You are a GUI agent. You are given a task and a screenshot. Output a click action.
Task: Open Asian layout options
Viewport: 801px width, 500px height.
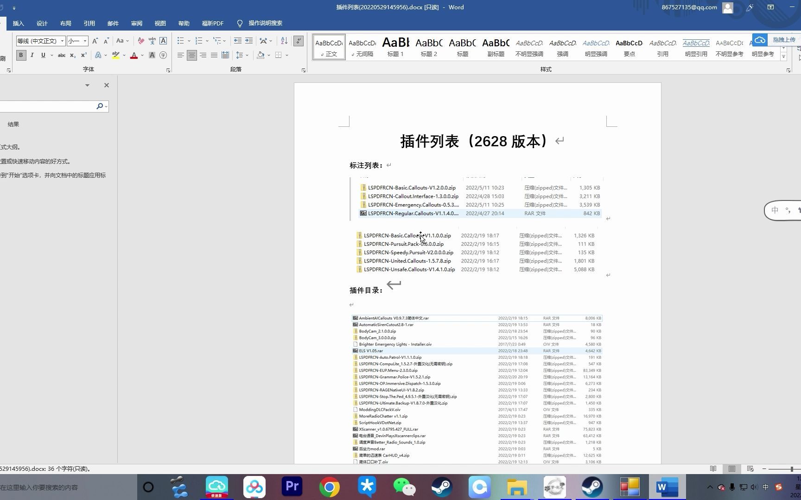(266, 41)
